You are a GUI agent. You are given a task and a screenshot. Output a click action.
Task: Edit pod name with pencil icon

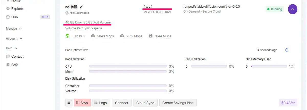pyautogui.click(x=81, y=7)
